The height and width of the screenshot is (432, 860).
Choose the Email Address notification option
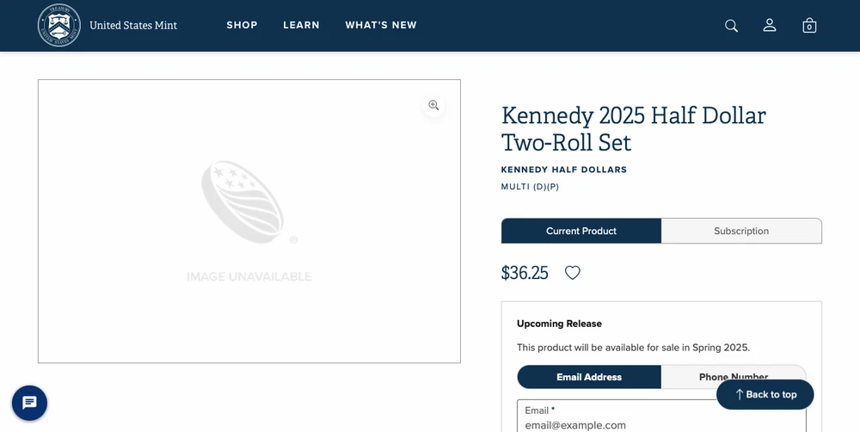tap(589, 377)
